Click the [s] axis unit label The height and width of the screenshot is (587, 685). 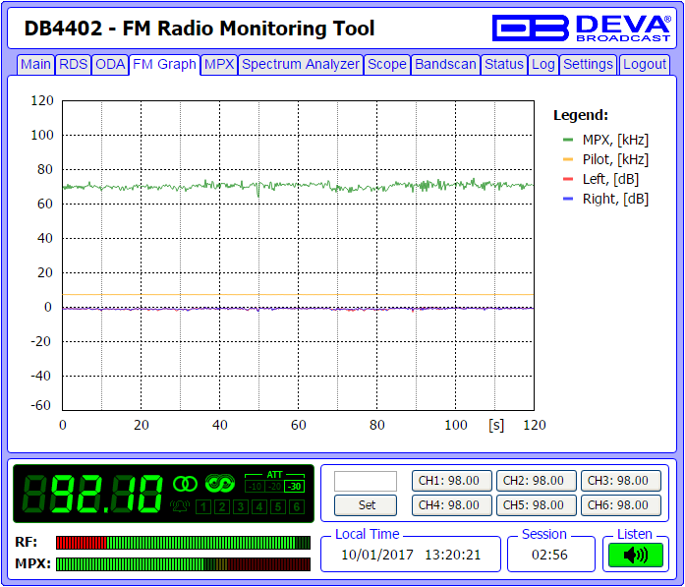pos(496,426)
